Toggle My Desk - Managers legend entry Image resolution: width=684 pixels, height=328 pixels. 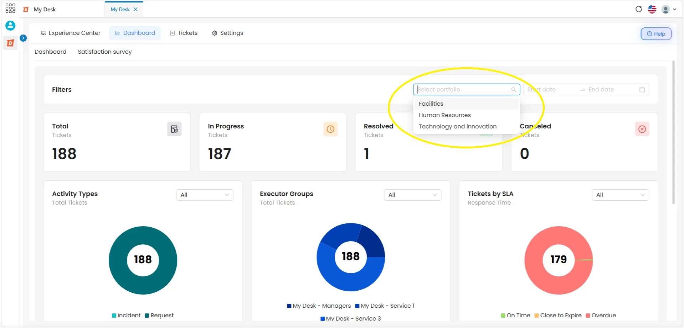319,306
